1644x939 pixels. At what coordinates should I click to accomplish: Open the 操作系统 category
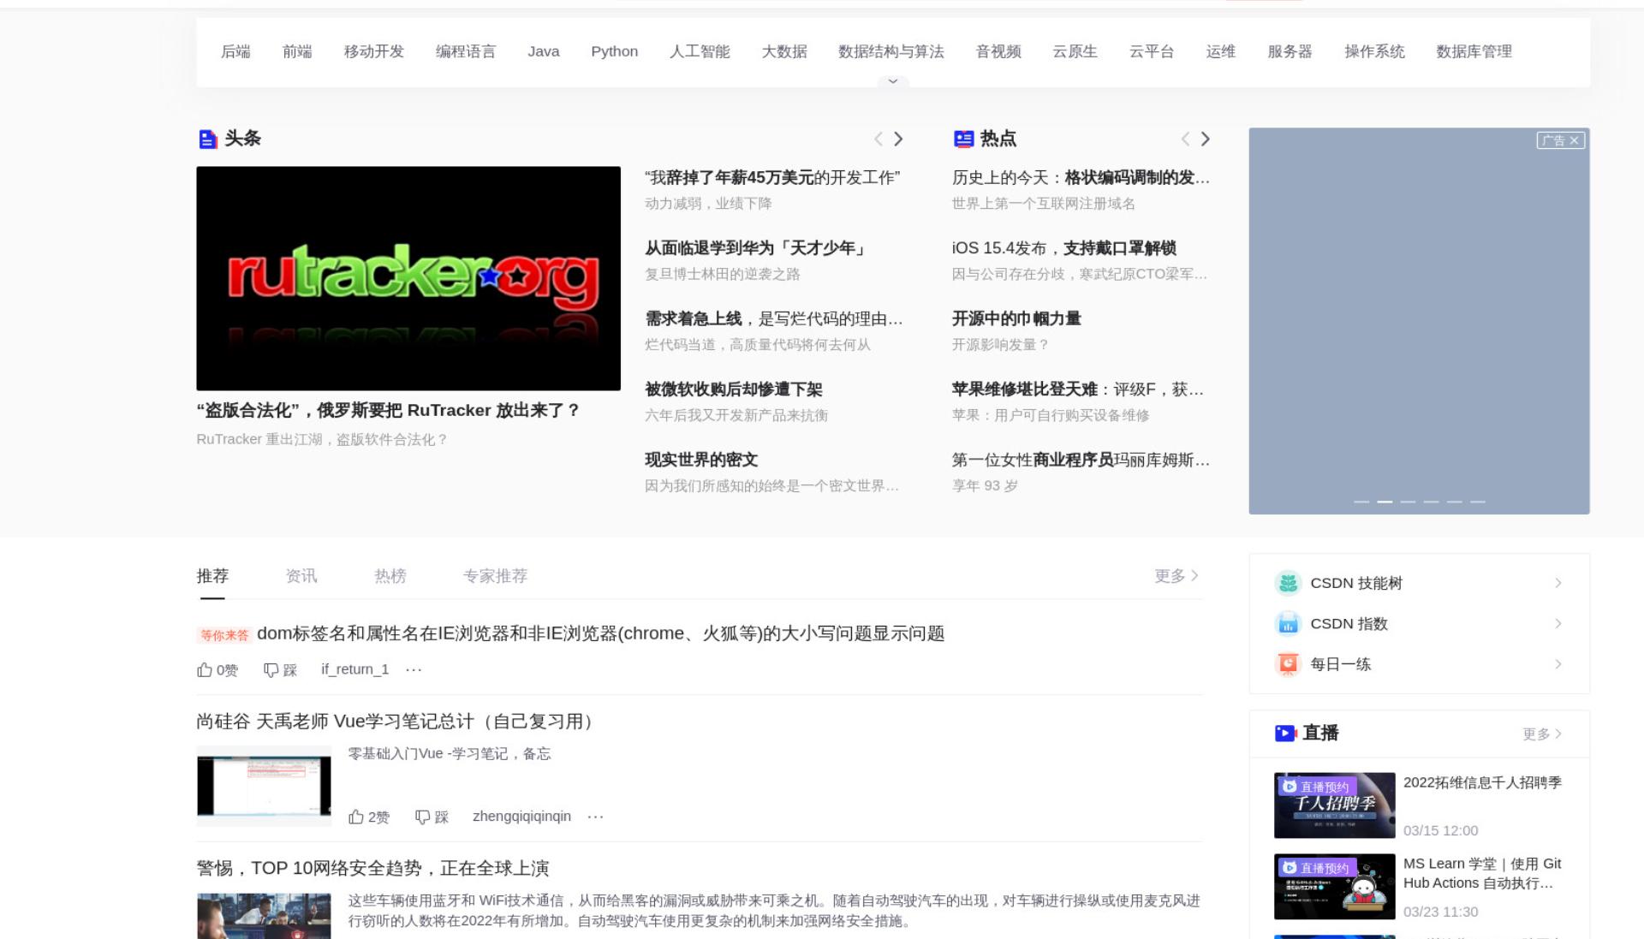(1375, 51)
